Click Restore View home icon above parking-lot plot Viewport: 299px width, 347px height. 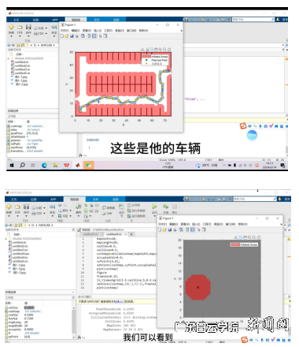pyautogui.click(x=169, y=50)
